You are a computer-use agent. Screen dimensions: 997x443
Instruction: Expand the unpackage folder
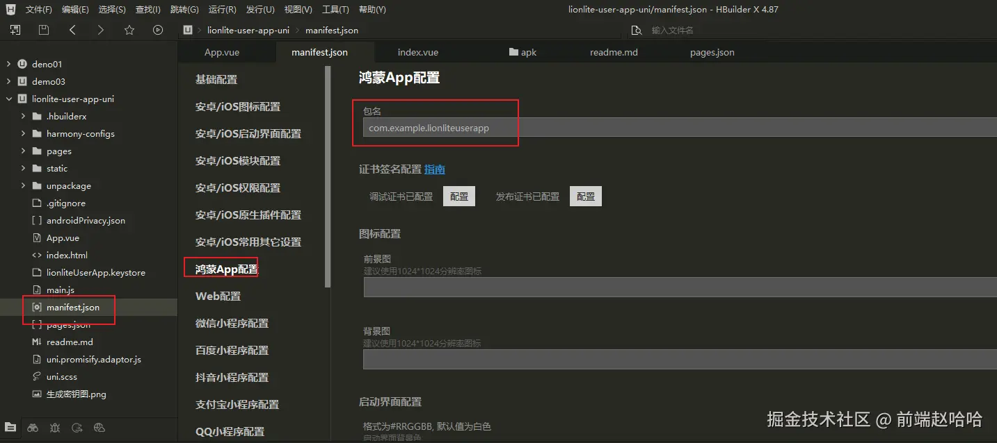pos(23,185)
